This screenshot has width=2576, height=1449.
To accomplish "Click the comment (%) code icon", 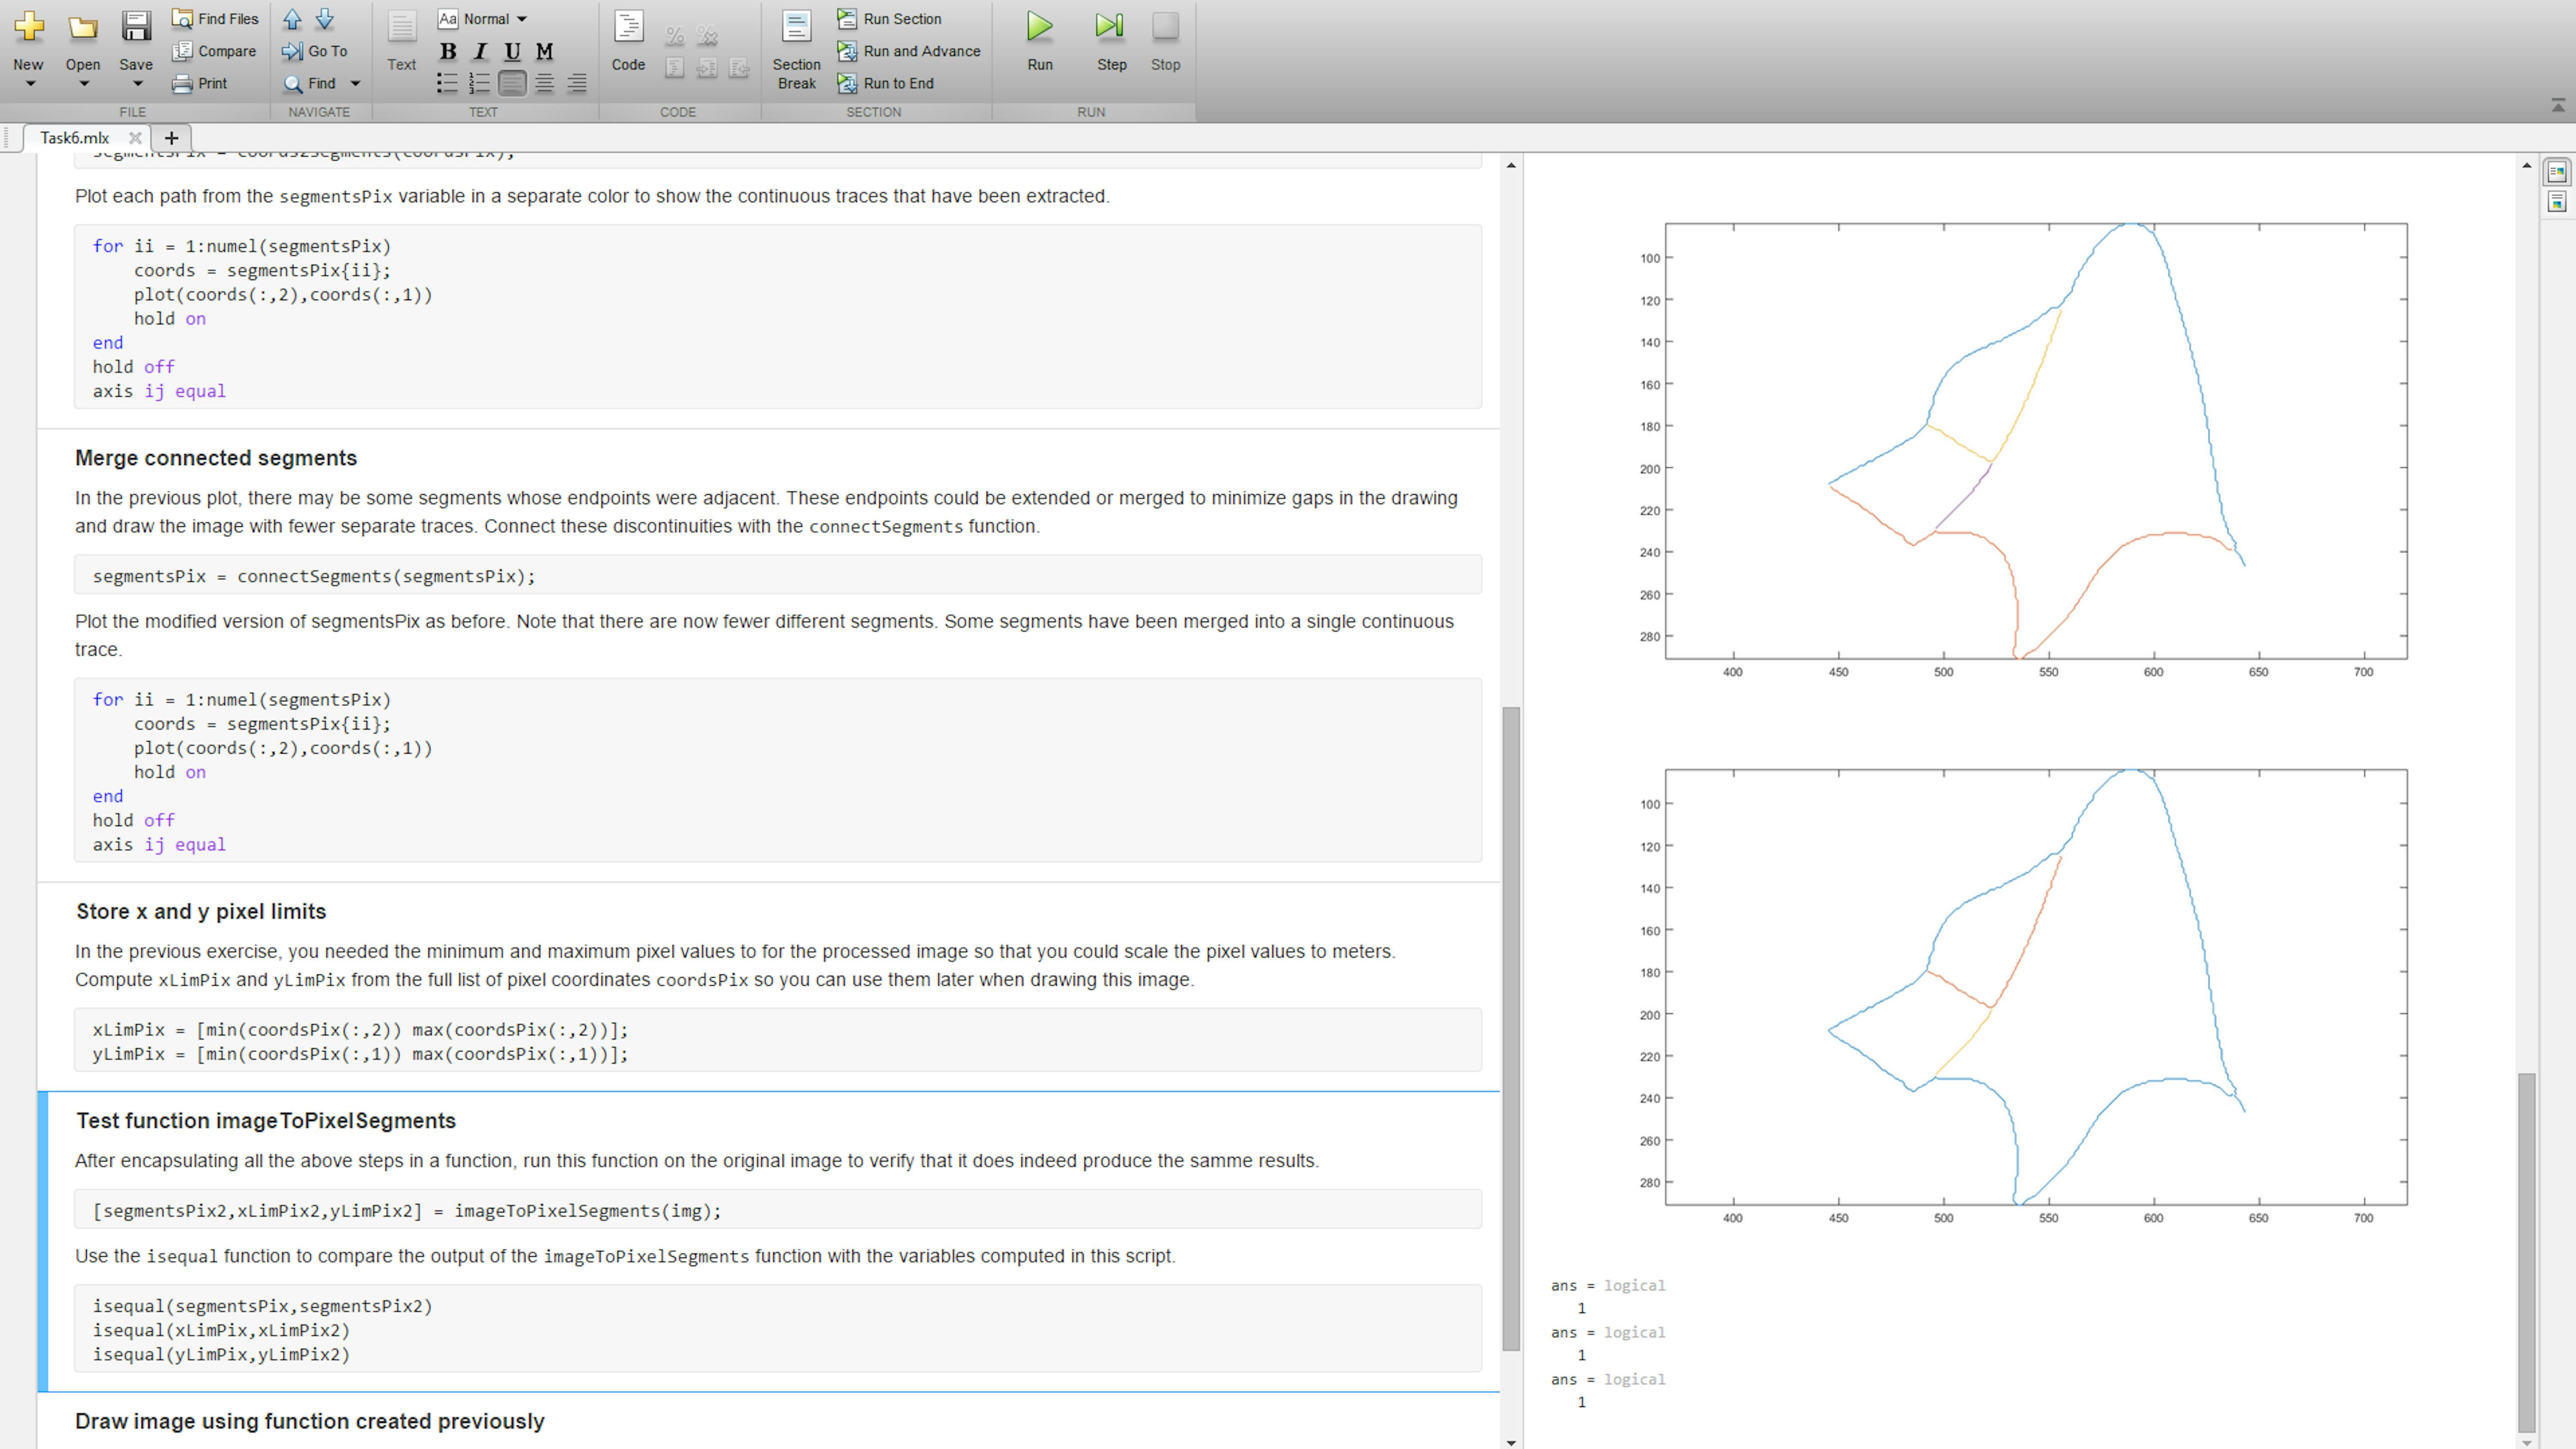I will point(675,36).
